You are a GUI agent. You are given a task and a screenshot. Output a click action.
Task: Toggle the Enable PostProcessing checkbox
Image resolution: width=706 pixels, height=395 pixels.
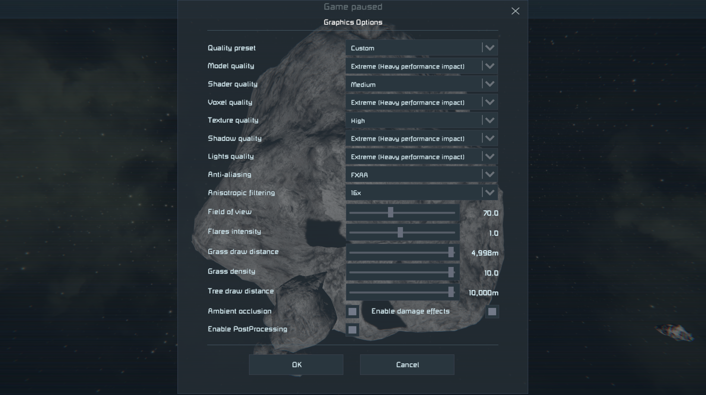click(x=352, y=330)
